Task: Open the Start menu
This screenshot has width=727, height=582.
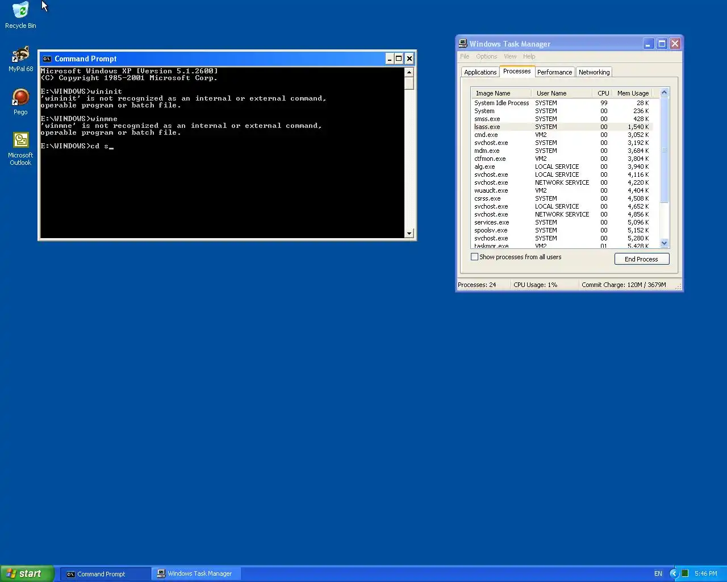Action: coord(27,573)
